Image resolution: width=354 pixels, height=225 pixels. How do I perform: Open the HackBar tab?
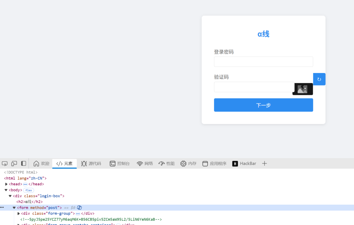(x=244, y=164)
